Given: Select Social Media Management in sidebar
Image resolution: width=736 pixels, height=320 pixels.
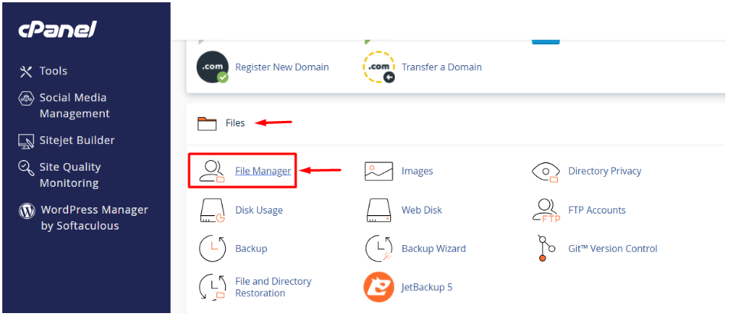Looking at the screenshot, I should pos(73,106).
